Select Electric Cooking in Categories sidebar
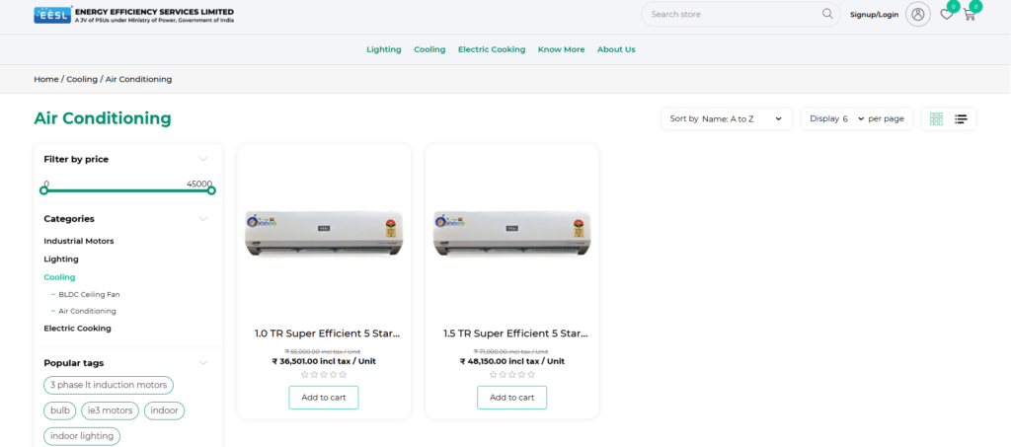 point(77,328)
